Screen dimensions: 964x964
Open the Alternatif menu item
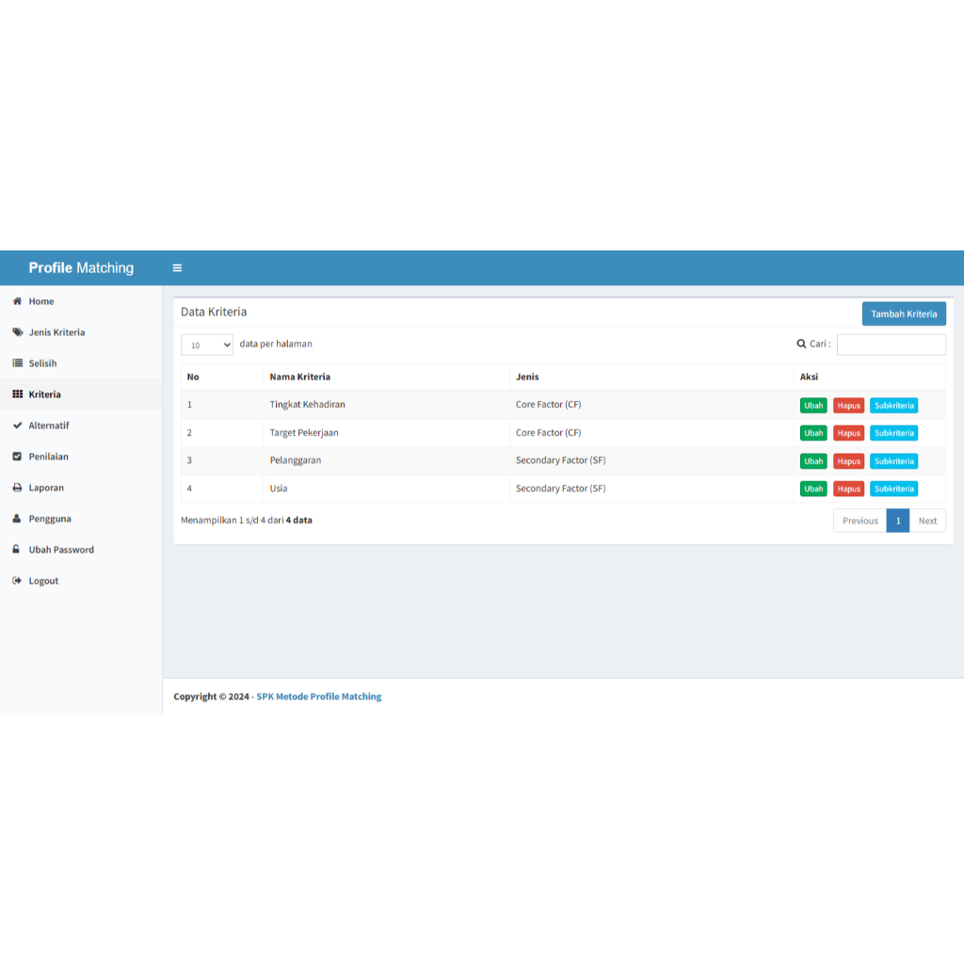tap(81, 426)
